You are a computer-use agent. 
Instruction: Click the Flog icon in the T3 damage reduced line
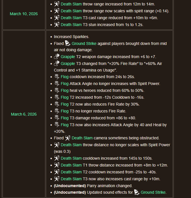click(57, 118)
